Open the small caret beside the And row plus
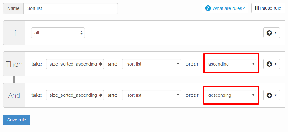This screenshot has height=132, width=288. [x=275, y=95]
